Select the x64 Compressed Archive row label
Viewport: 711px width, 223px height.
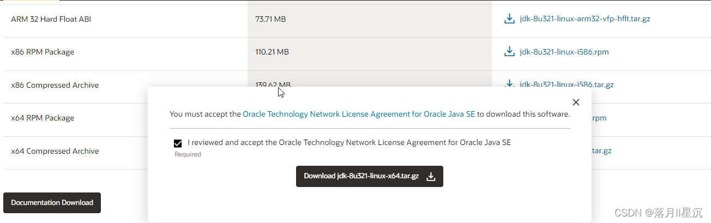[x=55, y=151]
